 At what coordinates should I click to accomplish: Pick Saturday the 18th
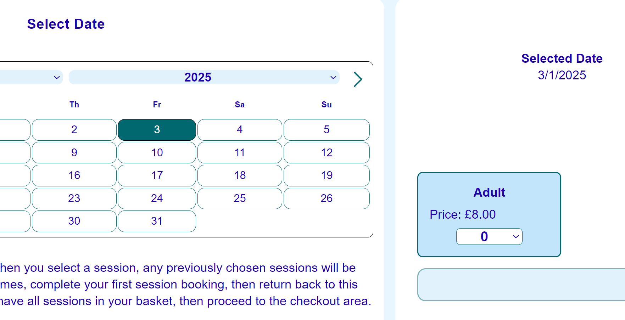(240, 175)
